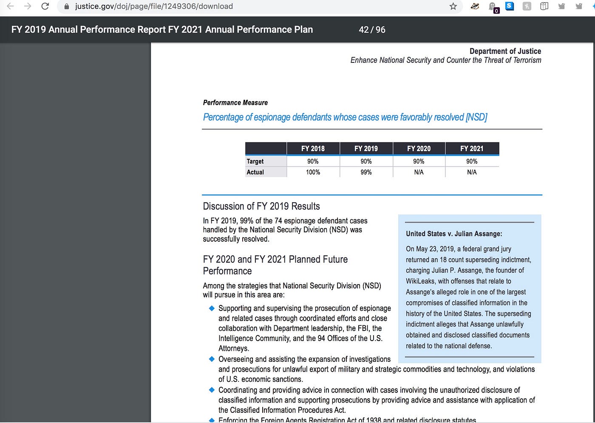Viewport: 595px width, 423px height.
Task: Click the 100% Actual value for FY 2018
Action: coord(313,172)
